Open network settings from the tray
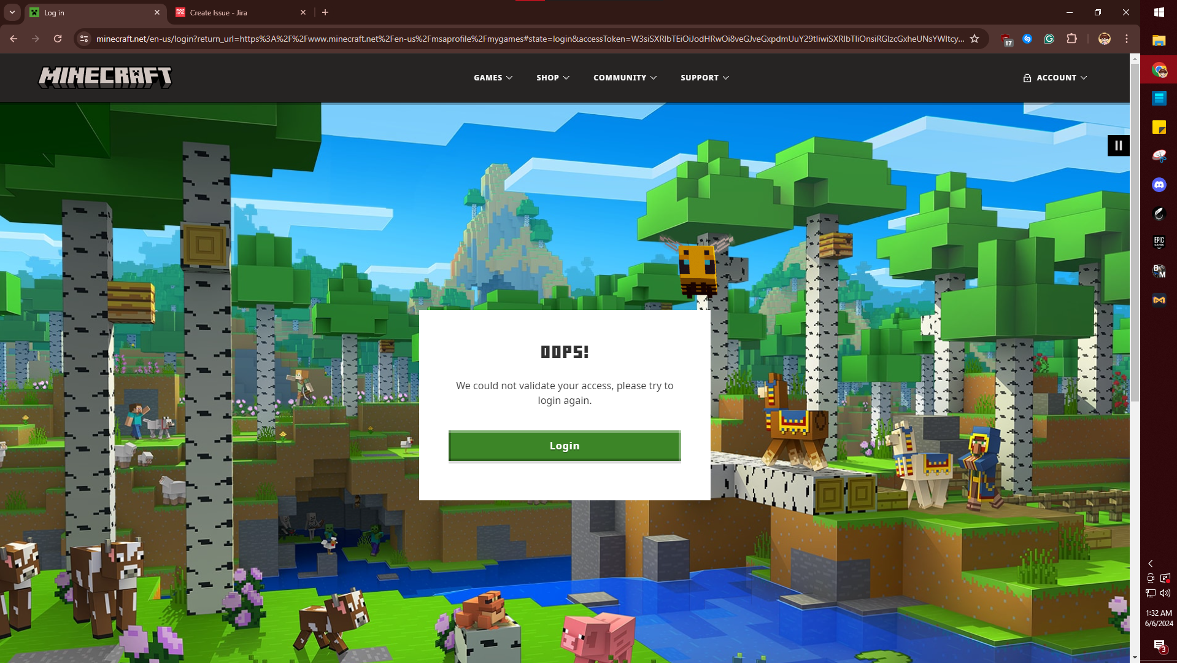The height and width of the screenshot is (663, 1177). (1151, 593)
